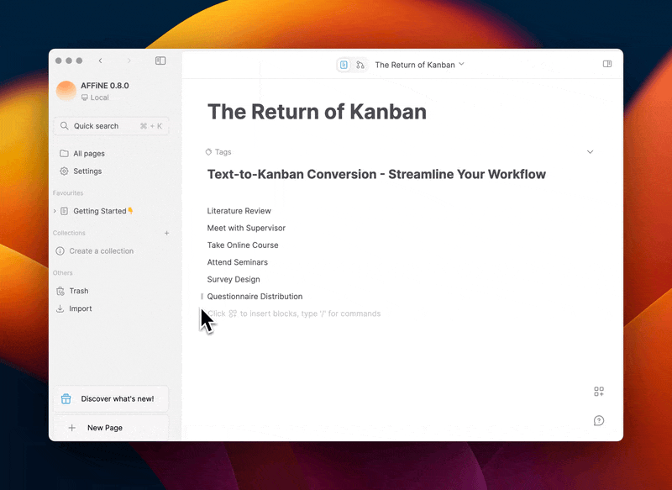Click the Text-to-Kanban Conversion heading
This screenshot has width=672, height=490.
click(376, 175)
